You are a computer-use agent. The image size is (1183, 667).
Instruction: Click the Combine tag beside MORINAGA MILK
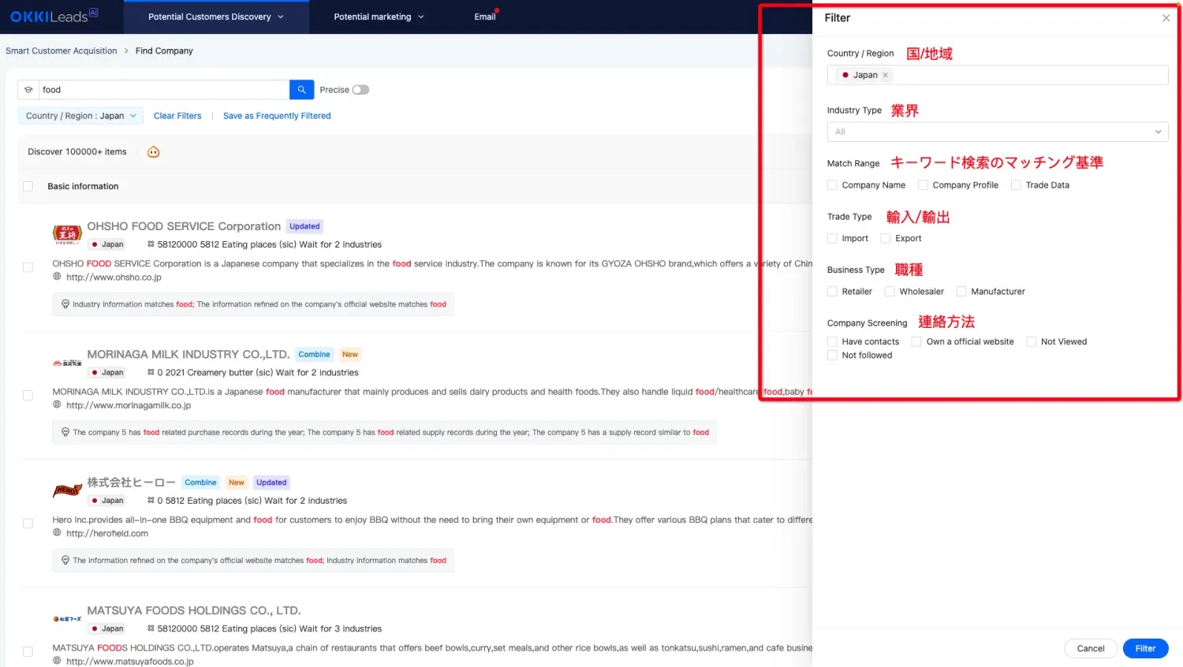click(314, 355)
